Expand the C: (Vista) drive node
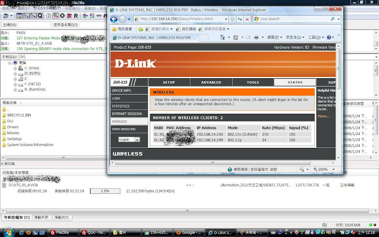Viewport: 379px width, 237px height. 15,68
